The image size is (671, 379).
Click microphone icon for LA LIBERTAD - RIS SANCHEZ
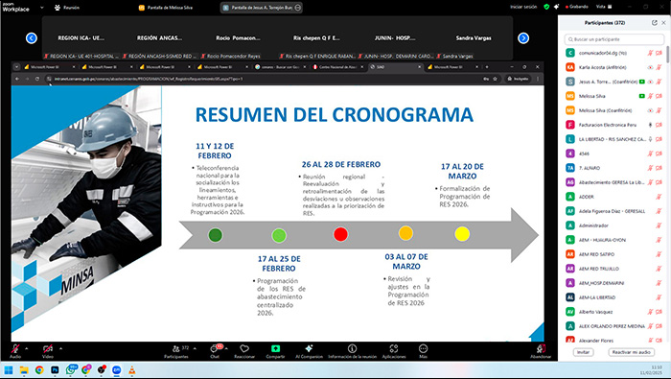tap(651, 139)
